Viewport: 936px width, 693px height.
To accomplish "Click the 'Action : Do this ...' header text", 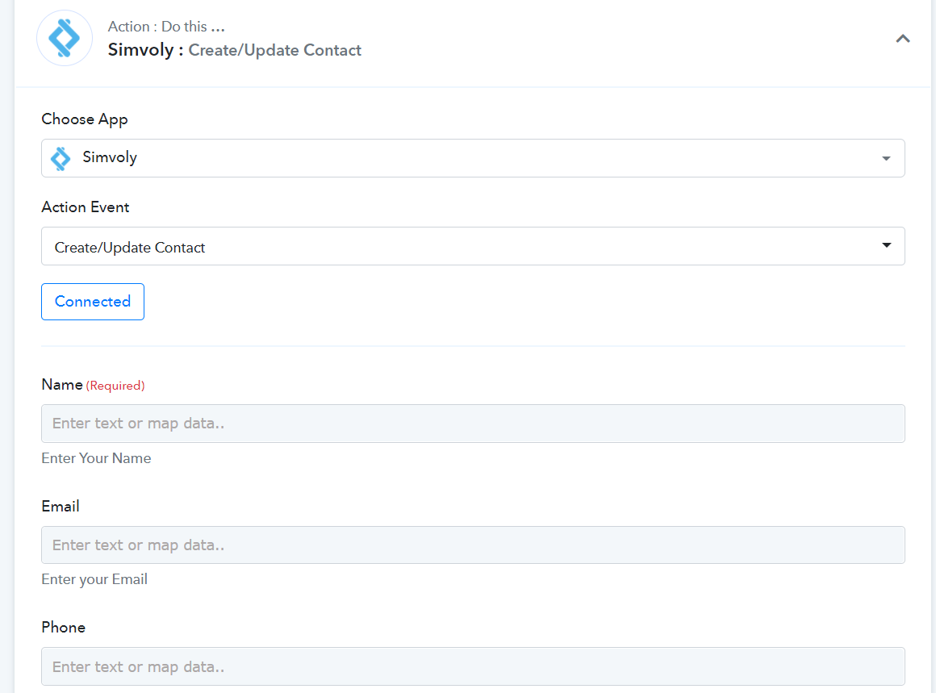I will pos(166,27).
